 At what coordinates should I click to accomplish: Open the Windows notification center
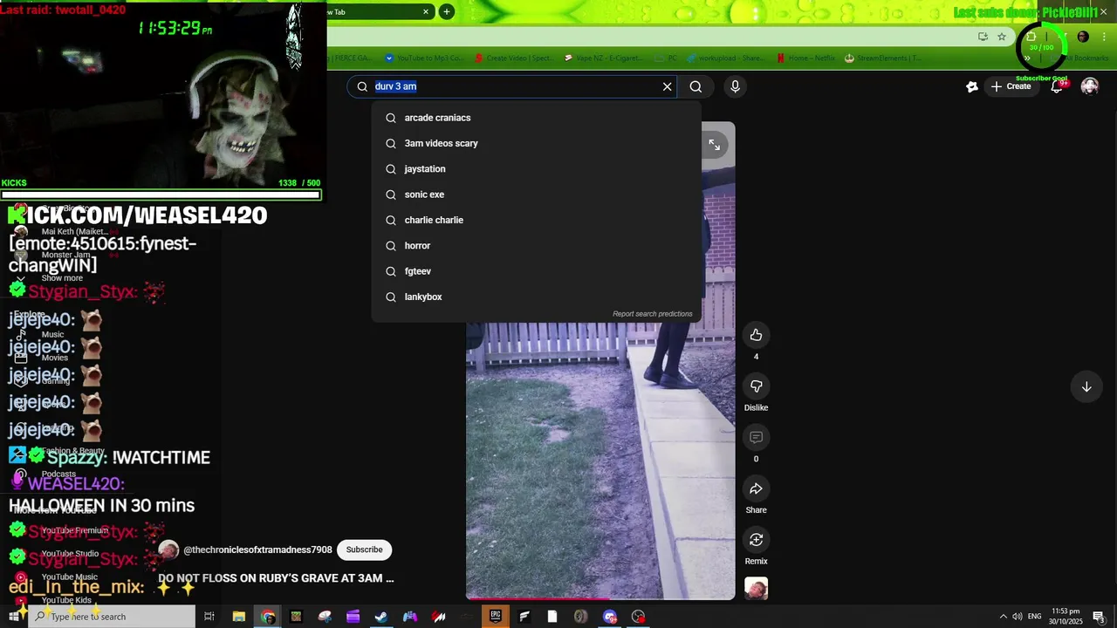pyautogui.click(x=1099, y=617)
